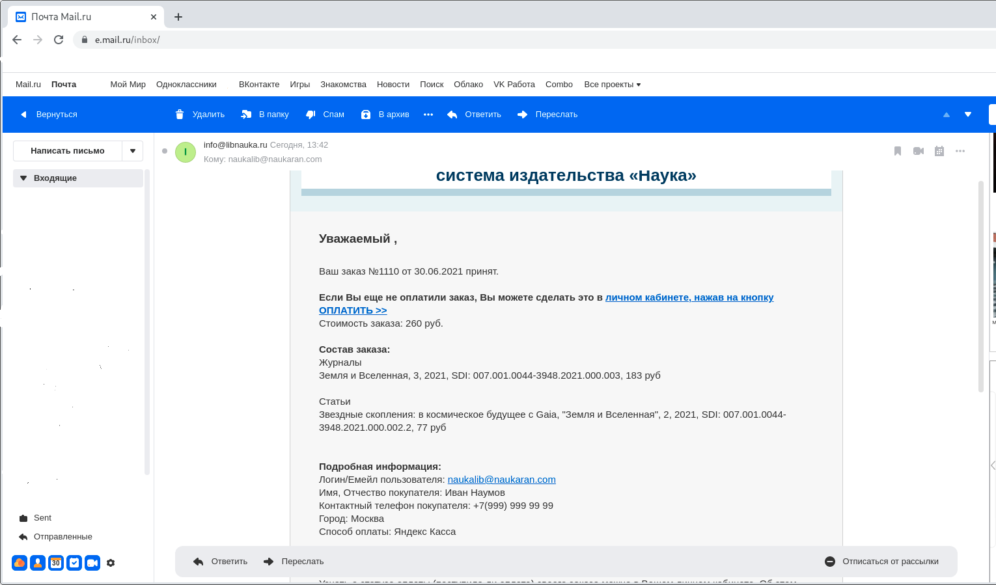Open the Отправленные folder
996x585 pixels.
[56, 537]
